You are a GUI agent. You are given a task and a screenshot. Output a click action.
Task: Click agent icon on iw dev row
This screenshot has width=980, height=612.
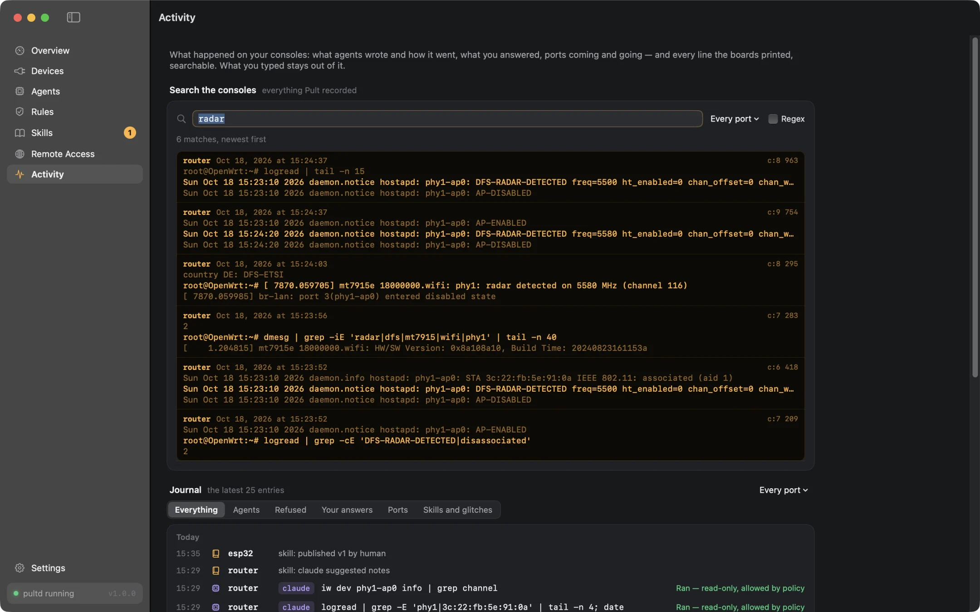pos(216,588)
